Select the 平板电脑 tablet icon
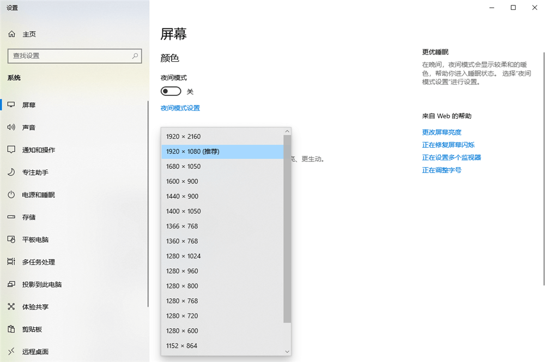 12,239
